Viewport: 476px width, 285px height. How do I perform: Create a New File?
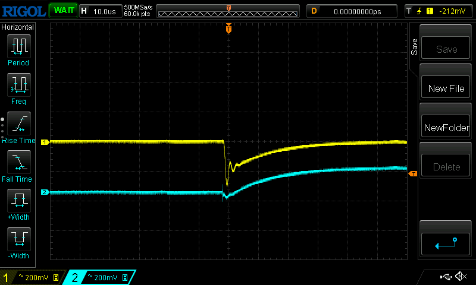click(x=446, y=87)
